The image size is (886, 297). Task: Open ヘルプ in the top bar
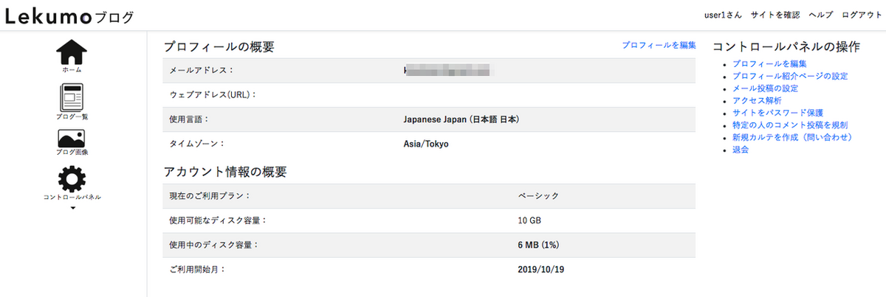click(x=821, y=15)
